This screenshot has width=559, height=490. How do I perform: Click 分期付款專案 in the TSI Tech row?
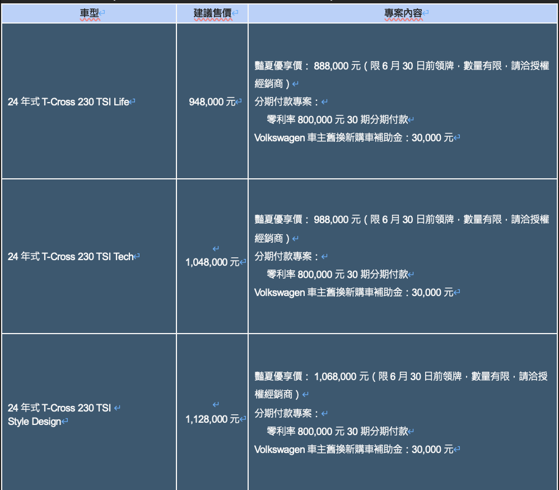pos(287,257)
